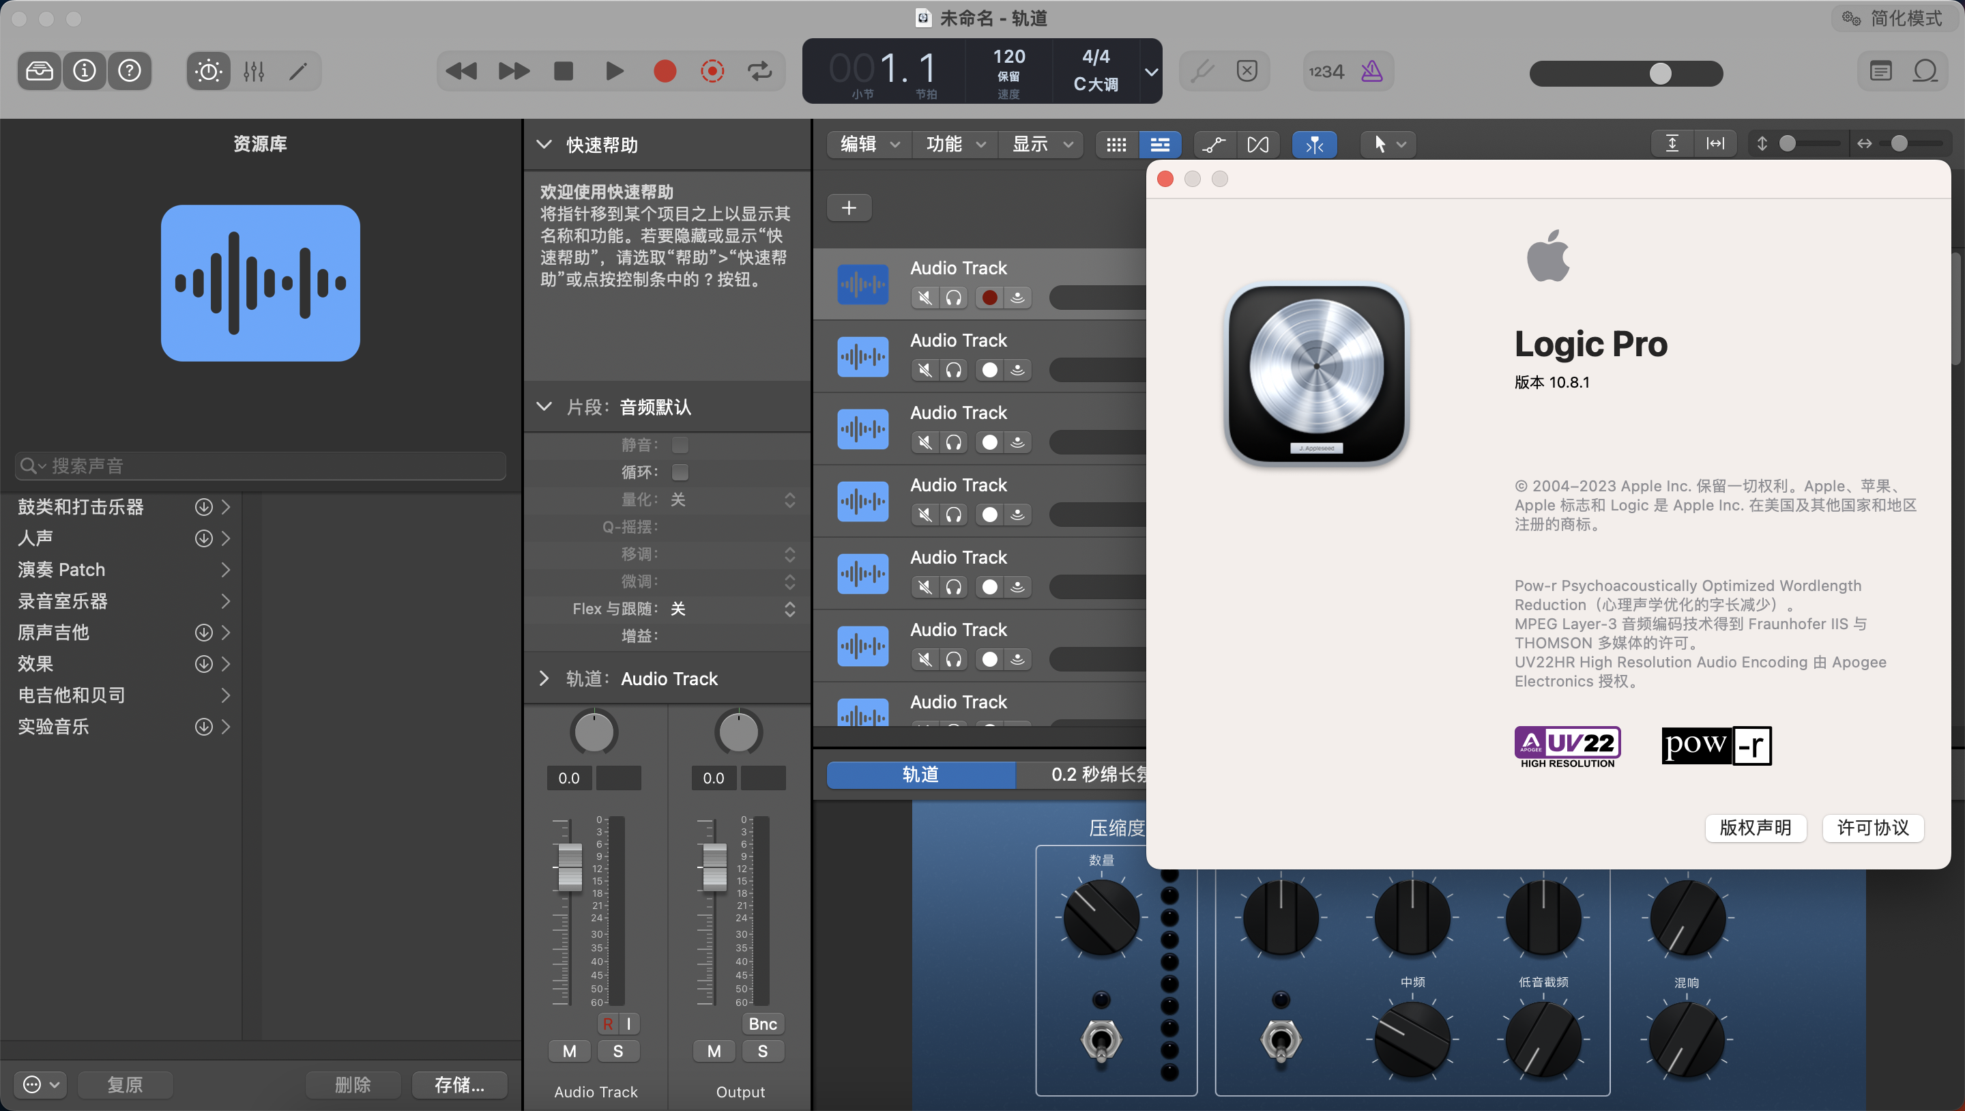Viewport: 1965px width, 1111px height.
Task: Open the Mixer sliders button
Action: coord(254,71)
